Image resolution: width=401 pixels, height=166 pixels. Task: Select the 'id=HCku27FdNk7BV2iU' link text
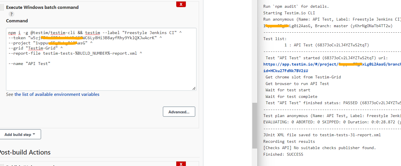pyautogui.click(x=286, y=71)
